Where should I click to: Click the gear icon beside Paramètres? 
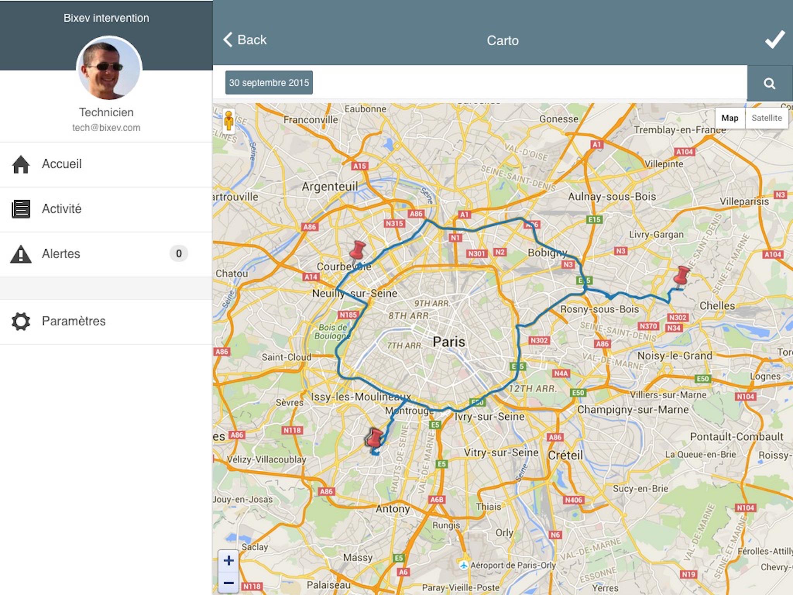21,322
